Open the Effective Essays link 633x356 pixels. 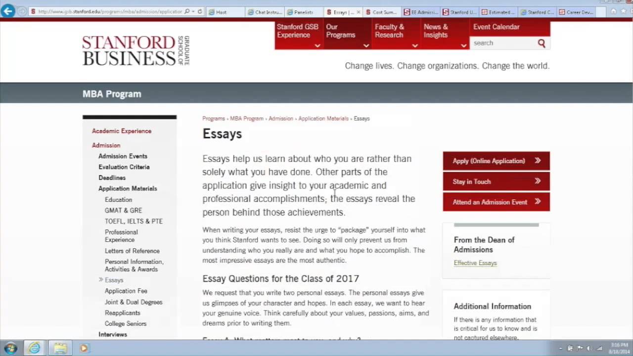point(475,263)
